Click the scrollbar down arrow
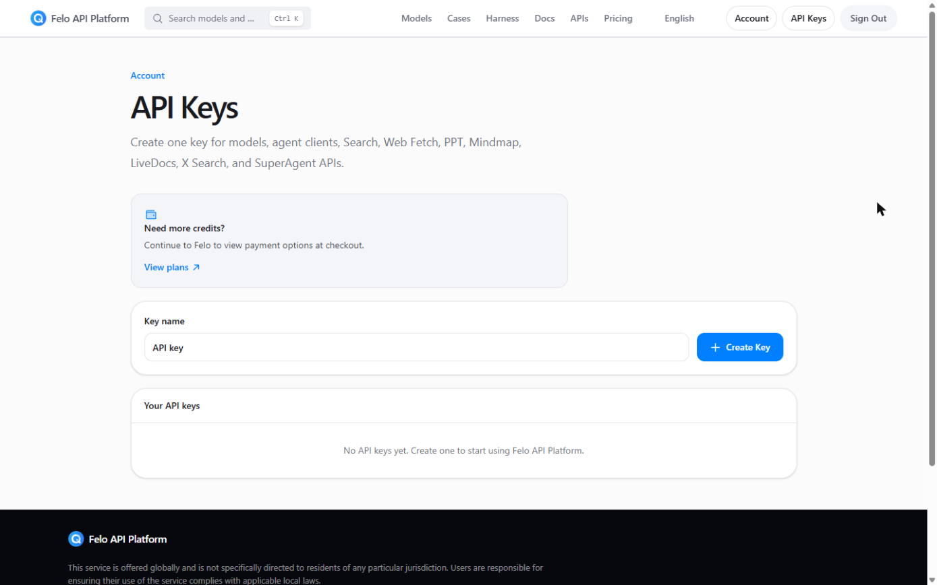 932,580
